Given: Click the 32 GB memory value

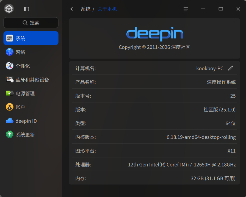Looking at the screenshot, I should [213, 178].
